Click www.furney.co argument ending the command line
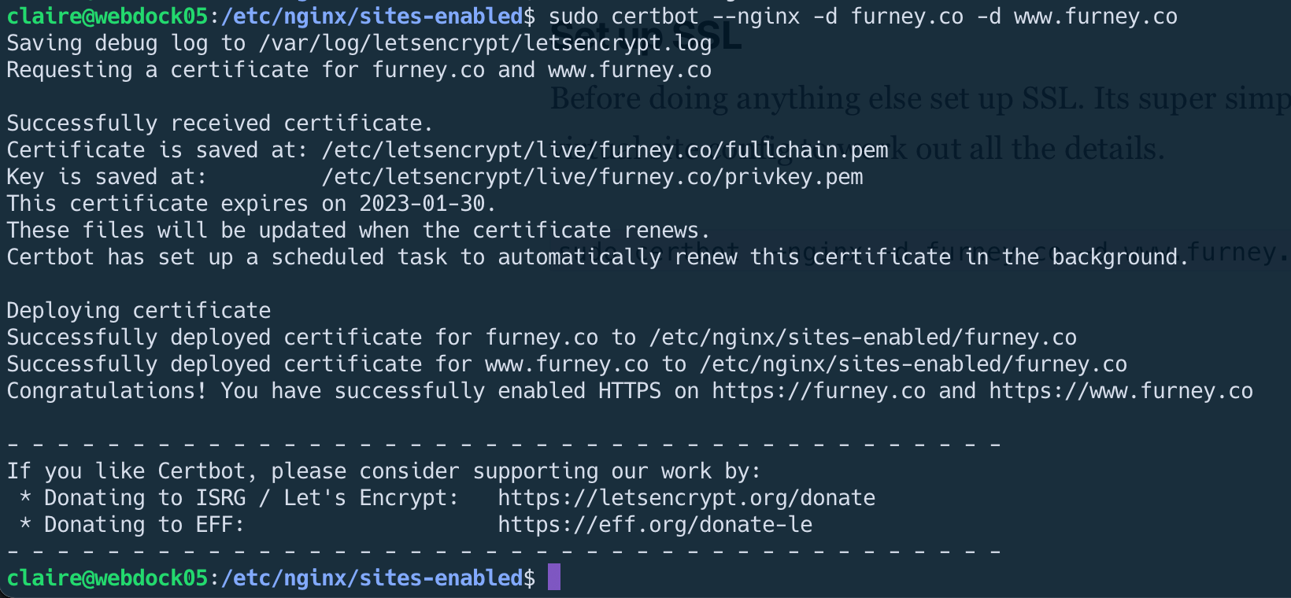Screen dimensions: 1291x598 (1095, 17)
